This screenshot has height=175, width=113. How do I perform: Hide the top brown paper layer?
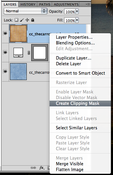click(5, 34)
